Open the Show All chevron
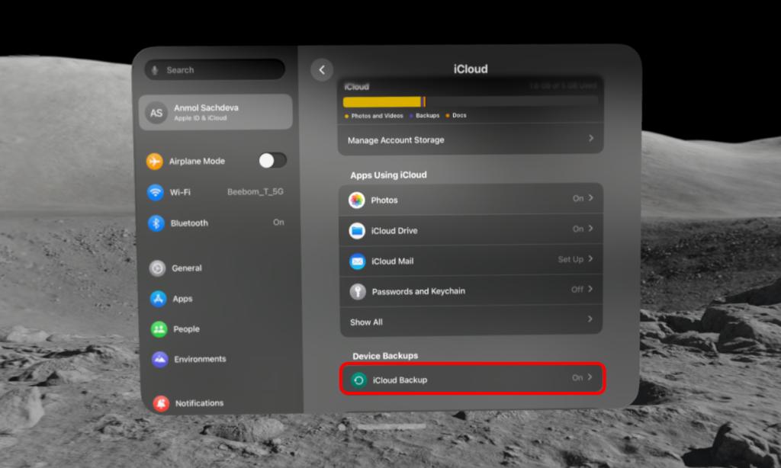781x468 pixels. click(x=590, y=319)
